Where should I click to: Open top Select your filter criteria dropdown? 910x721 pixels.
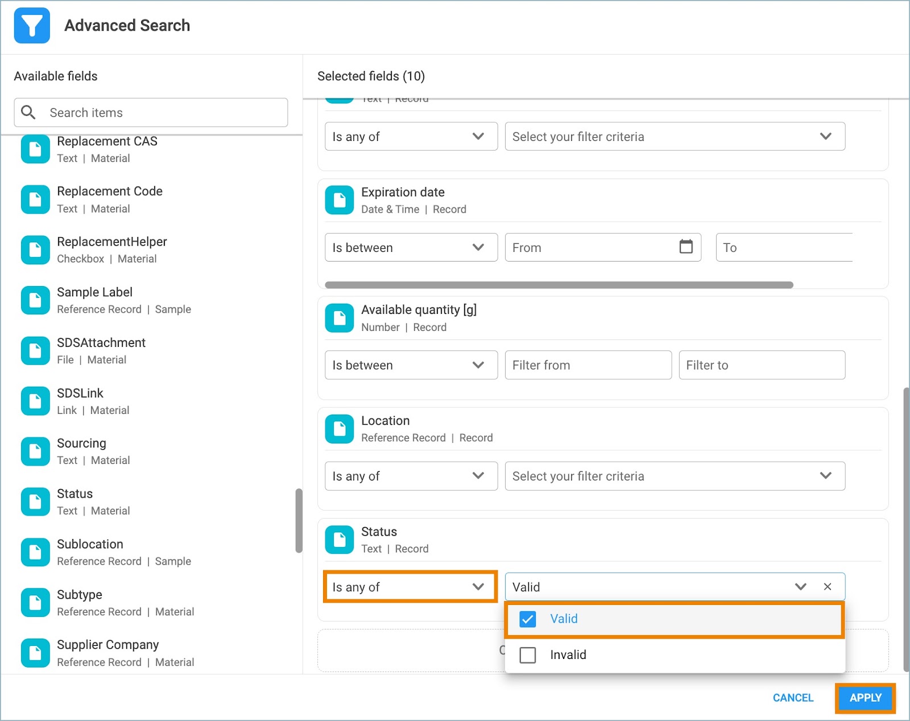[675, 136]
